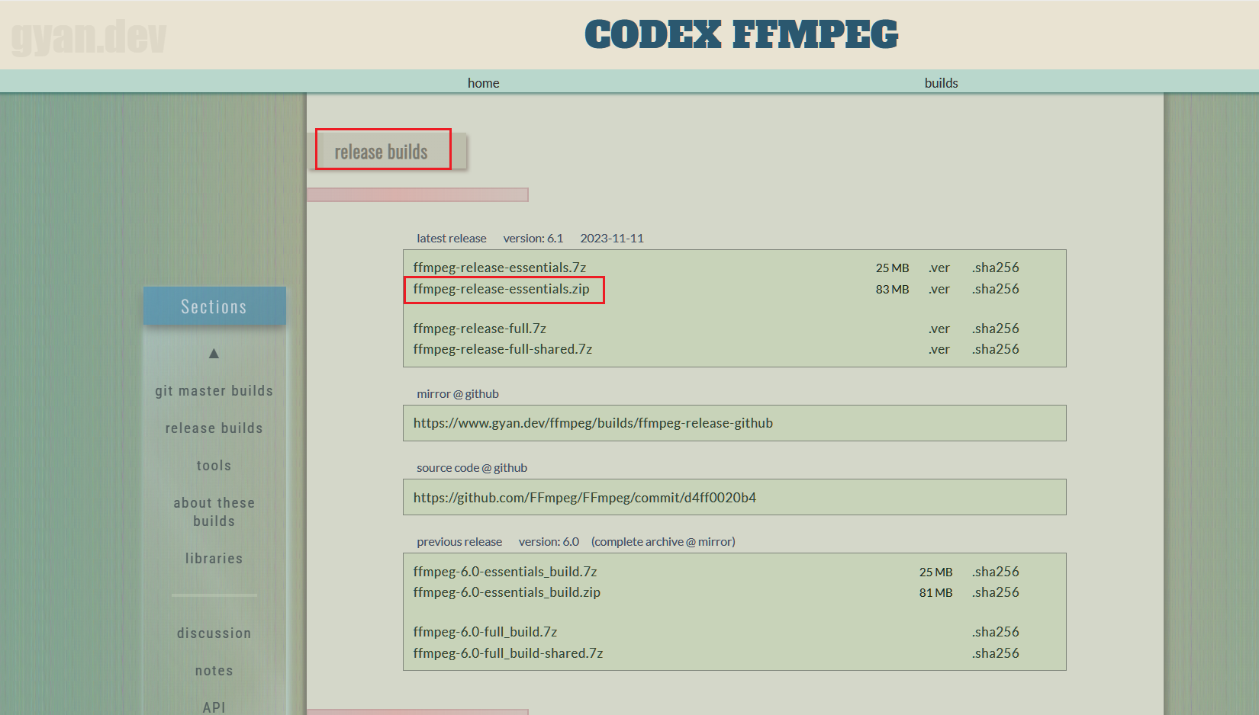Click the '2023-11-11' release date
The image size is (1259, 715).
click(x=612, y=239)
